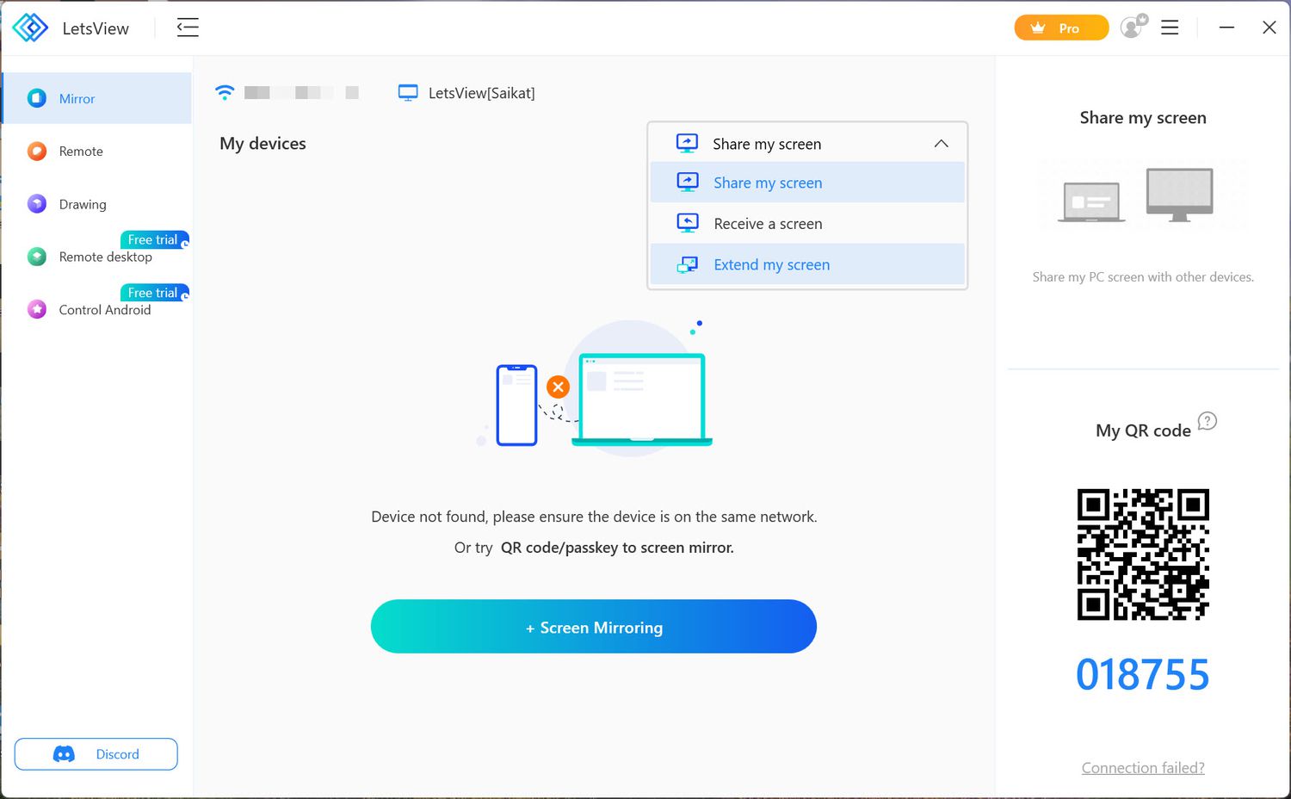Go to the Drawing section
1291x799 pixels.
tap(83, 205)
